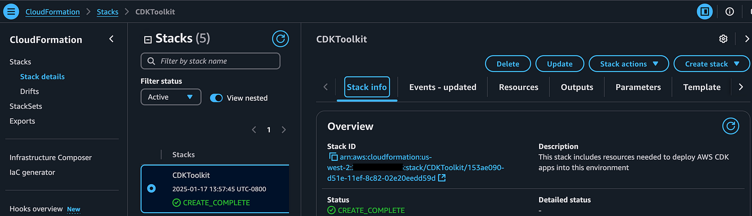Expand the Stack actions dropdown
Screen dimensions: 752x216
tap(628, 64)
